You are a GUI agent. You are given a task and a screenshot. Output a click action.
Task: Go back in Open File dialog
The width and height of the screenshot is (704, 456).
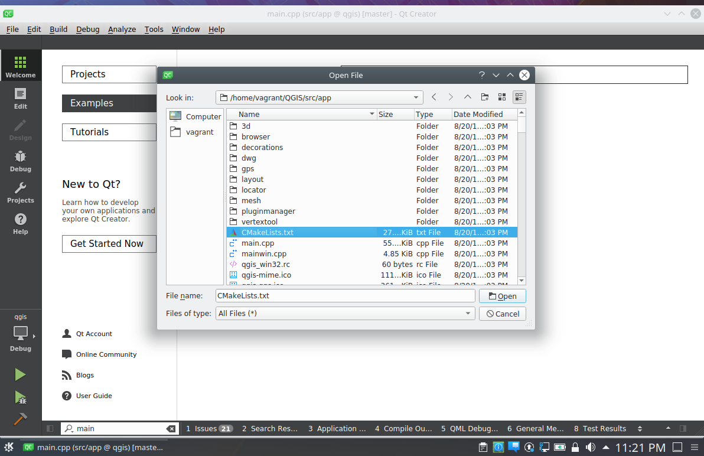click(x=434, y=97)
